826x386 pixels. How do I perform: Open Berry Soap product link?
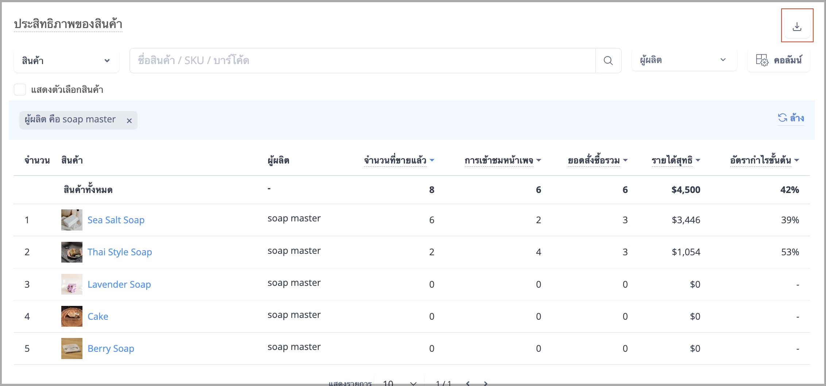coord(111,348)
